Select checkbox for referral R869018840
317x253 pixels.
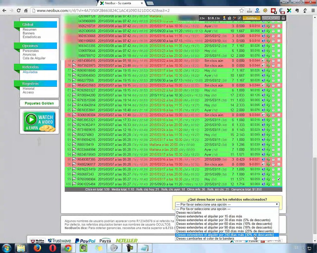[279, 70]
